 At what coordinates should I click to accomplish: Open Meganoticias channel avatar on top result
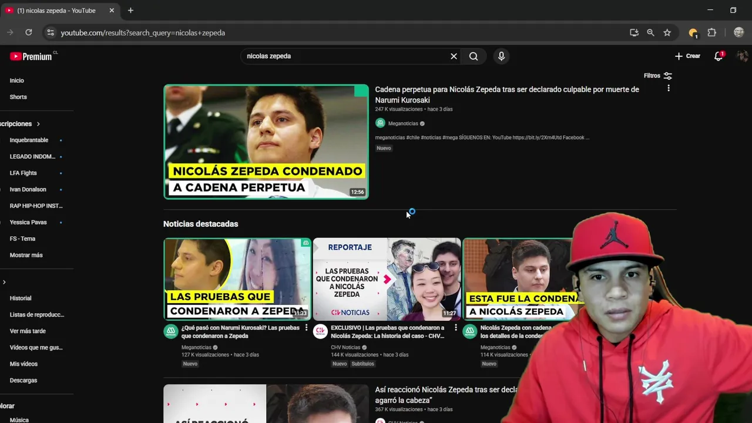click(380, 123)
